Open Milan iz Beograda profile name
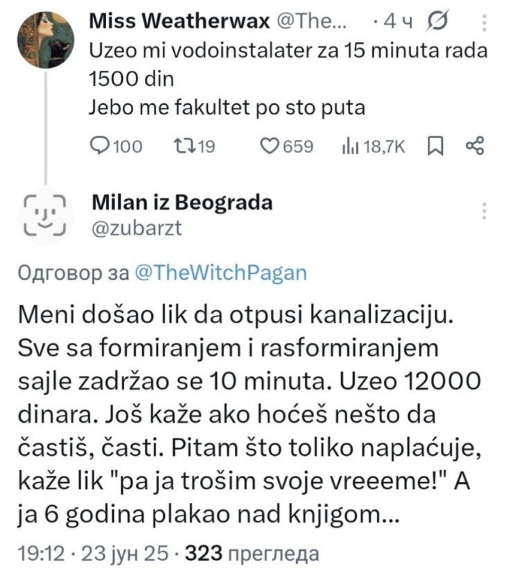The image size is (513, 569). pos(183,203)
